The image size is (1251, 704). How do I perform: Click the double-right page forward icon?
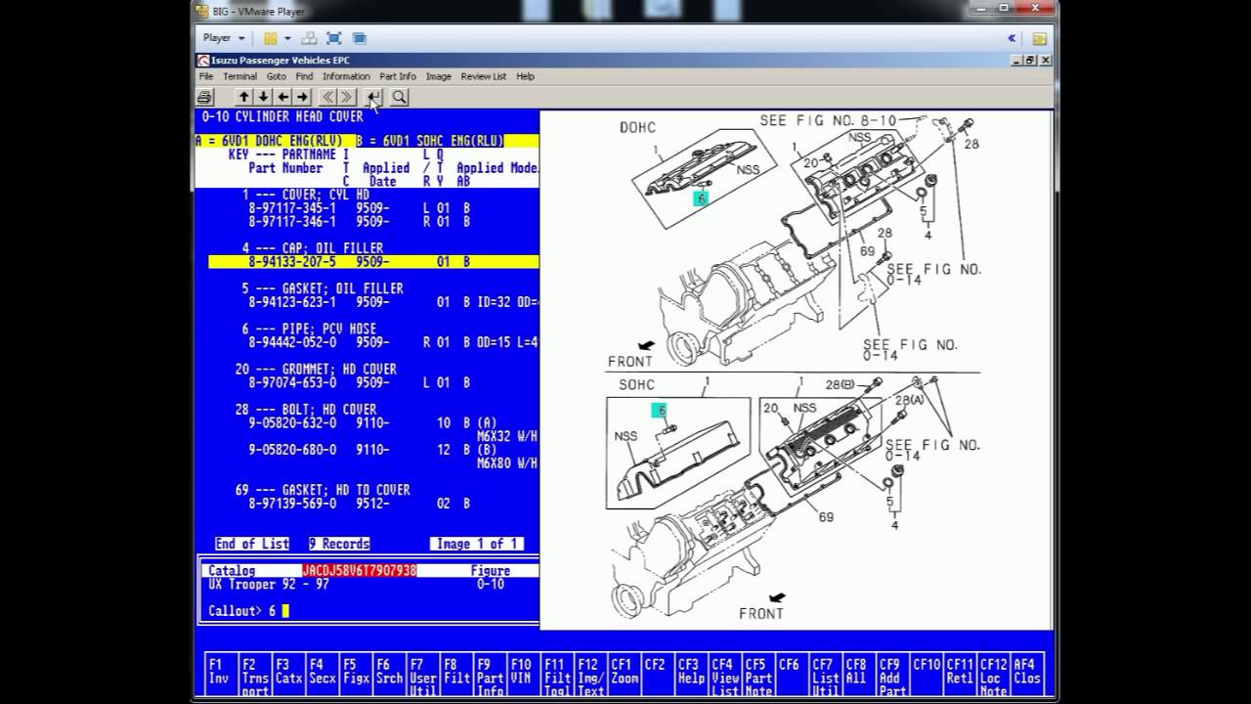(x=346, y=97)
